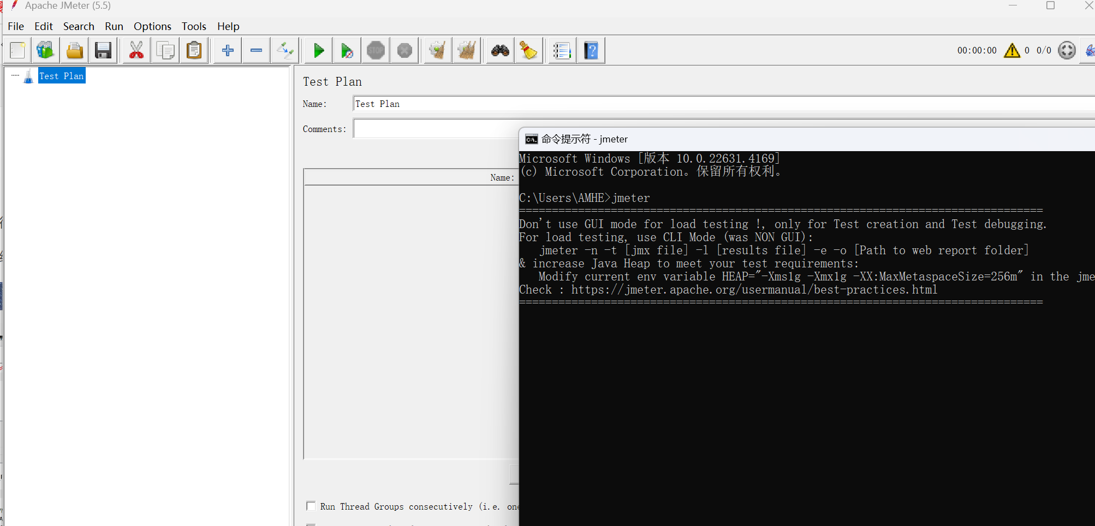Screen dimensions: 1095x526
Task: Click the Stop test icon
Action: pyautogui.click(x=376, y=51)
